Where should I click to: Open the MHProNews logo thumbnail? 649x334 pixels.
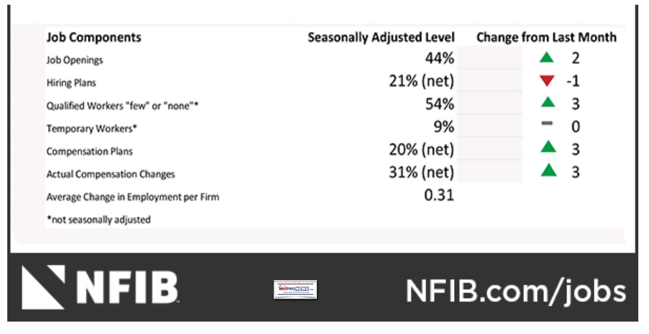pyautogui.click(x=296, y=290)
